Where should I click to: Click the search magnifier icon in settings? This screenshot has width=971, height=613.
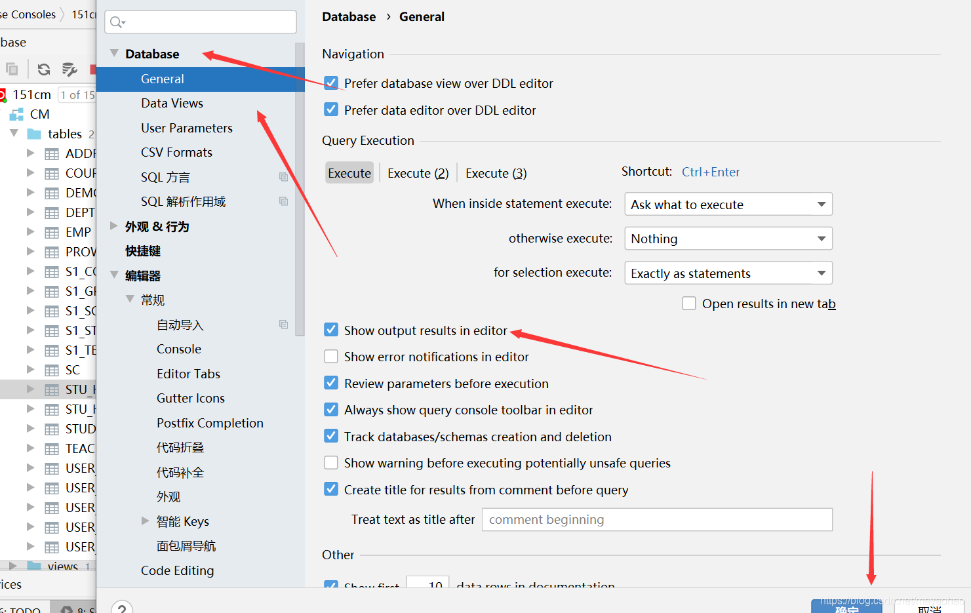coord(117,22)
